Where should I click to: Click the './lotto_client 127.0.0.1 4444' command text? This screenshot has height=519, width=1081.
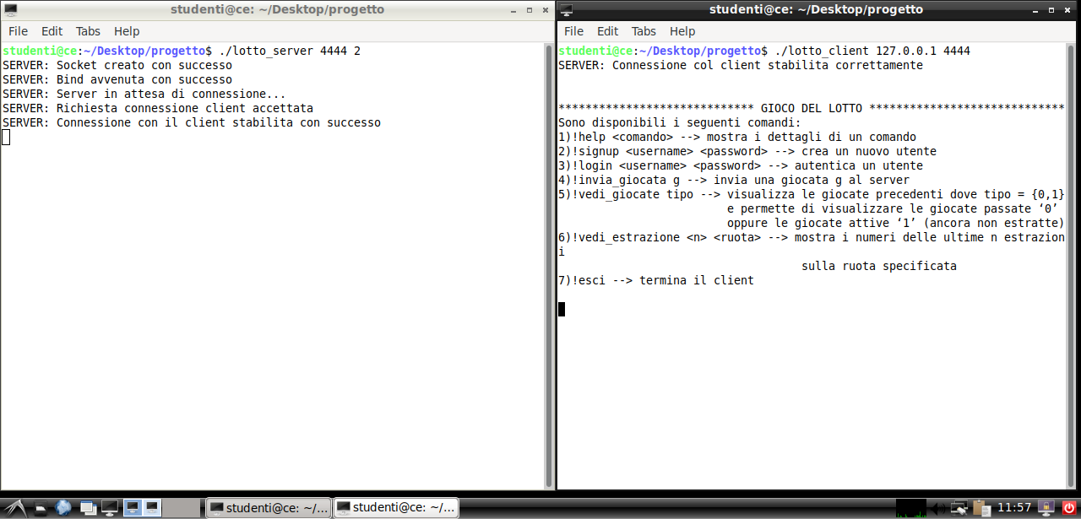(x=872, y=51)
